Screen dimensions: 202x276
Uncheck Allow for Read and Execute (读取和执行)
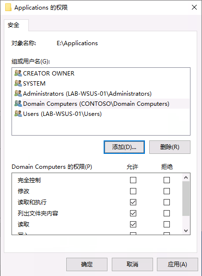coord(133,202)
